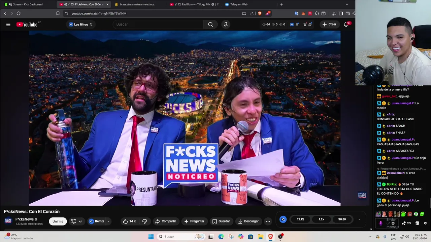Start voice search with microphone icon
This screenshot has width=431, height=242.
click(x=226, y=24)
